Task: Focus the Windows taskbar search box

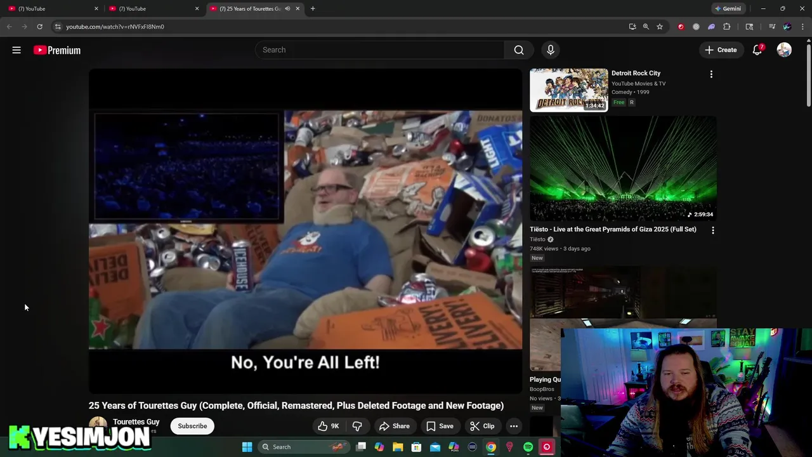Action: (x=304, y=447)
